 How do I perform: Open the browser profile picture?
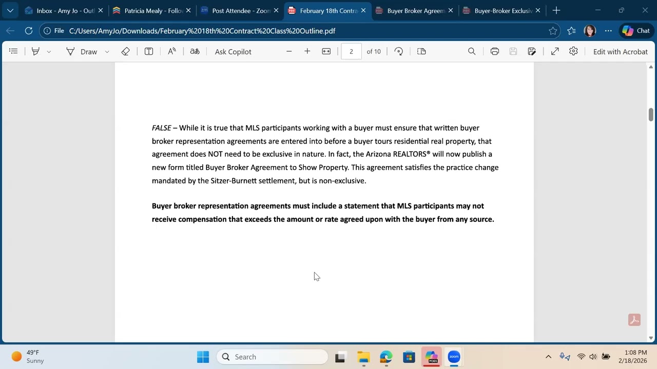(x=590, y=31)
